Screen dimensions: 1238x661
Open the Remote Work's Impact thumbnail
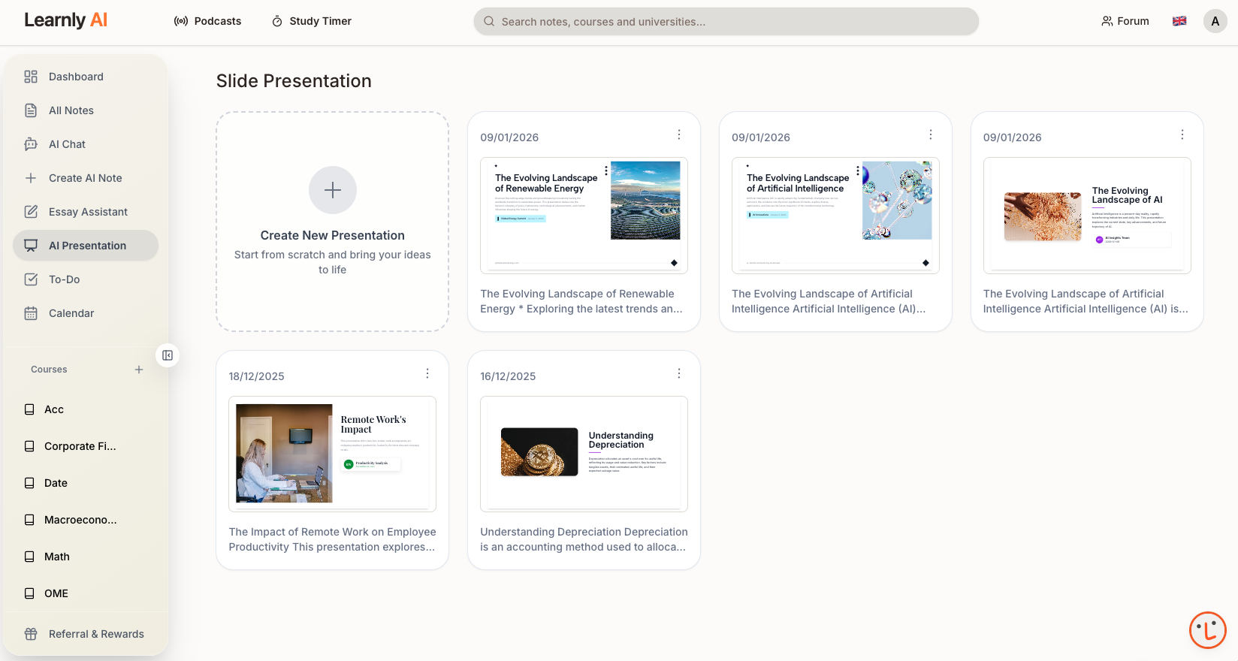(x=333, y=454)
